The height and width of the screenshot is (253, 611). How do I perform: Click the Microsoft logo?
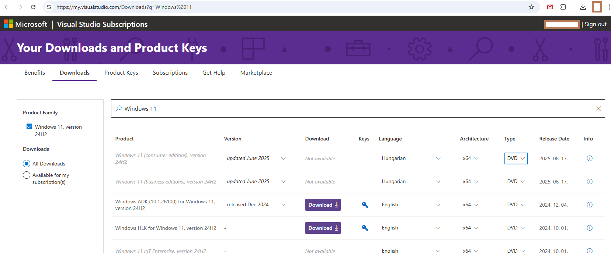tap(25, 24)
